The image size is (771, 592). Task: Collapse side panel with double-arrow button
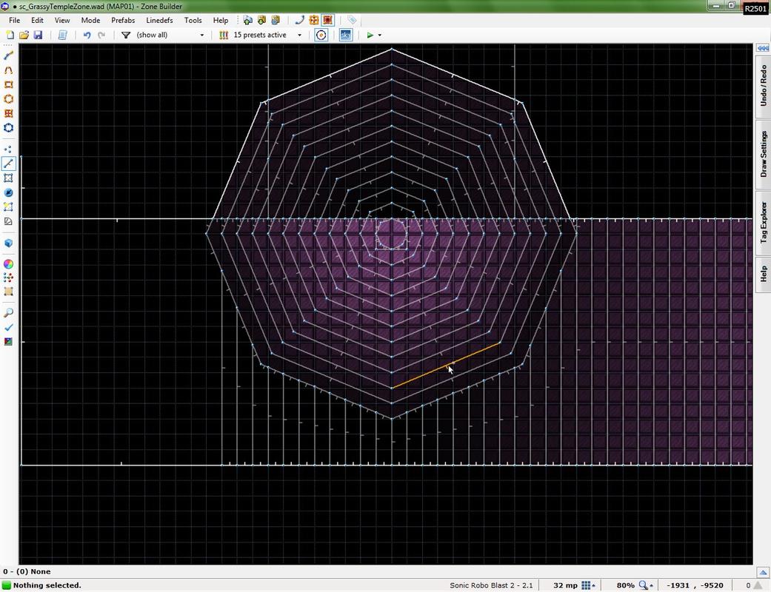(763, 47)
